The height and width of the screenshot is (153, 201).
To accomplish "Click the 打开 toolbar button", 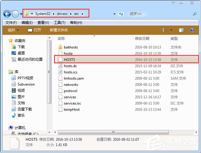I will pos(35,30).
